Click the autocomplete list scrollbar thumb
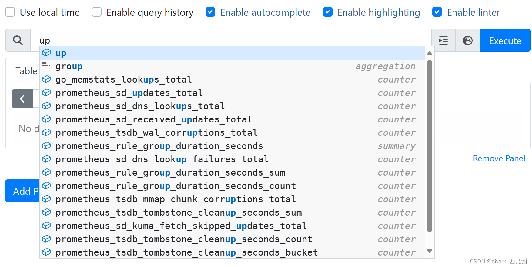The height and width of the screenshot is (267, 532). coord(429,146)
